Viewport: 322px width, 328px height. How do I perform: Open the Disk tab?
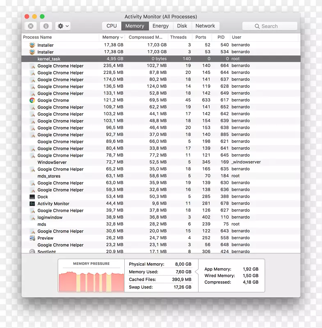coord(182,26)
